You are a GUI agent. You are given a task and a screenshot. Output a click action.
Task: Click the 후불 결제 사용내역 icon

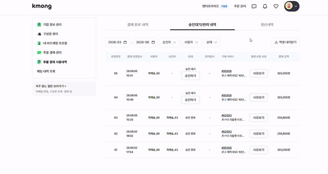click(x=39, y=62)
